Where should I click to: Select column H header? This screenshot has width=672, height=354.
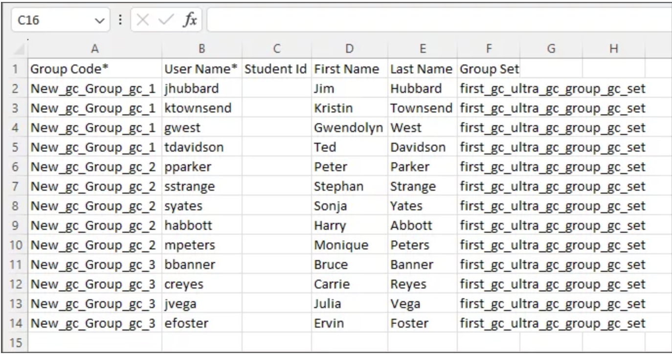coord(614,48)
